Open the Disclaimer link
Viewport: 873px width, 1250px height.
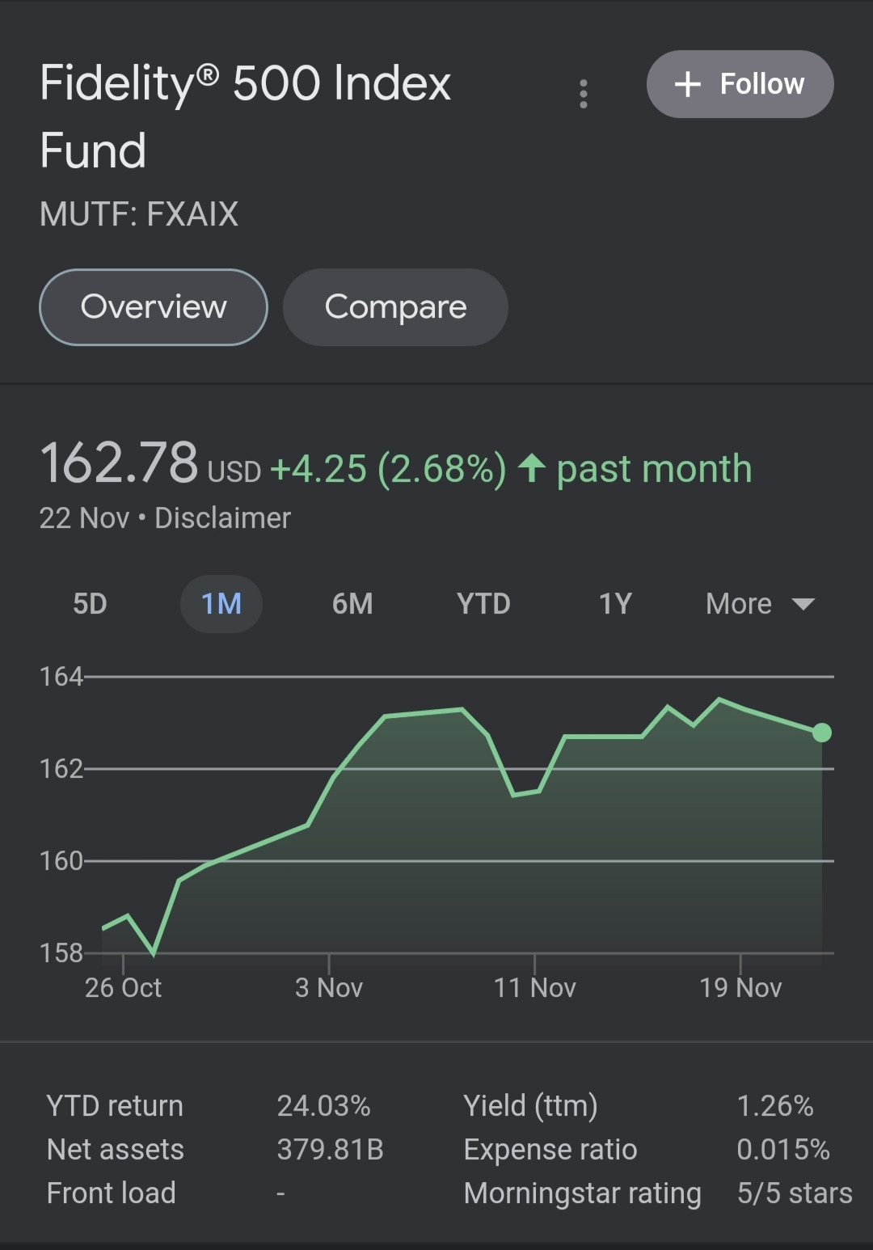tap(222, 518)
